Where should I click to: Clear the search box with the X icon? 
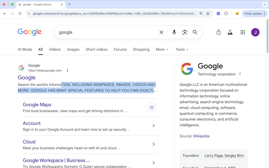[x=161, y=32]
